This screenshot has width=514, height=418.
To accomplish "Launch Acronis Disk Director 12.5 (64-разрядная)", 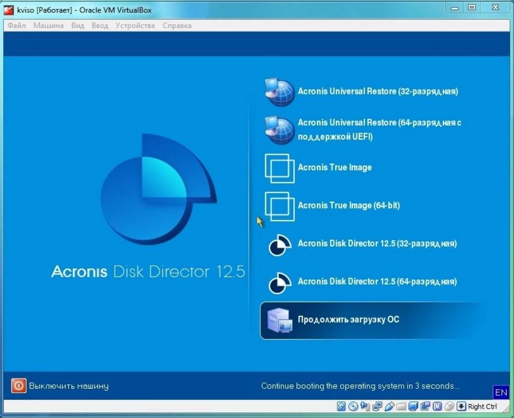I will click(377, 281).
